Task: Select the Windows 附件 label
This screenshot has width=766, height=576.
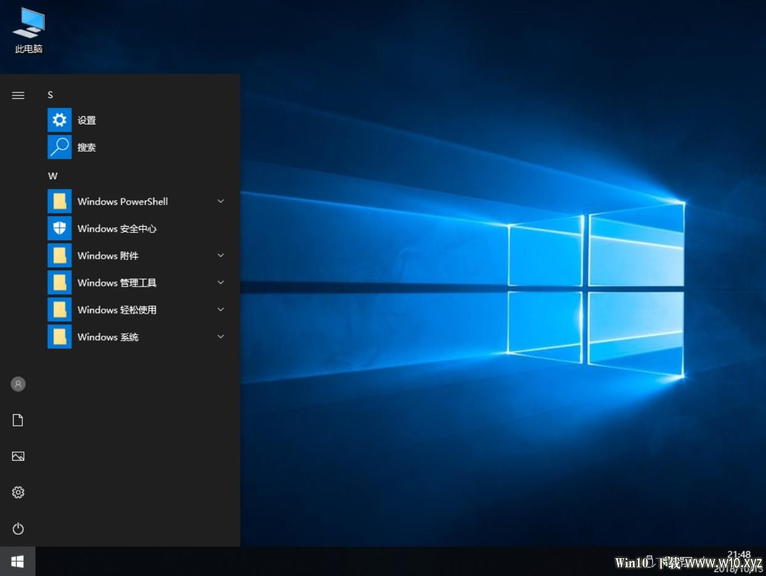Action: [108, 256]
